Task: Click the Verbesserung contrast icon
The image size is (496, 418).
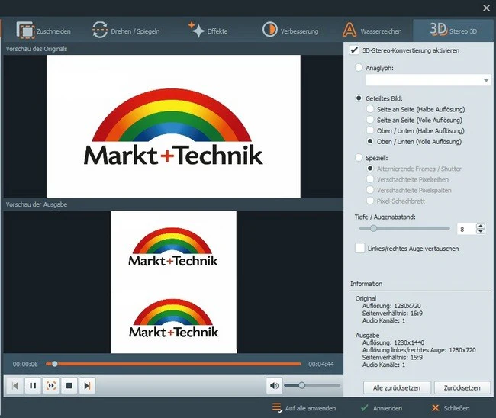Action: click(x=269, y=30)
